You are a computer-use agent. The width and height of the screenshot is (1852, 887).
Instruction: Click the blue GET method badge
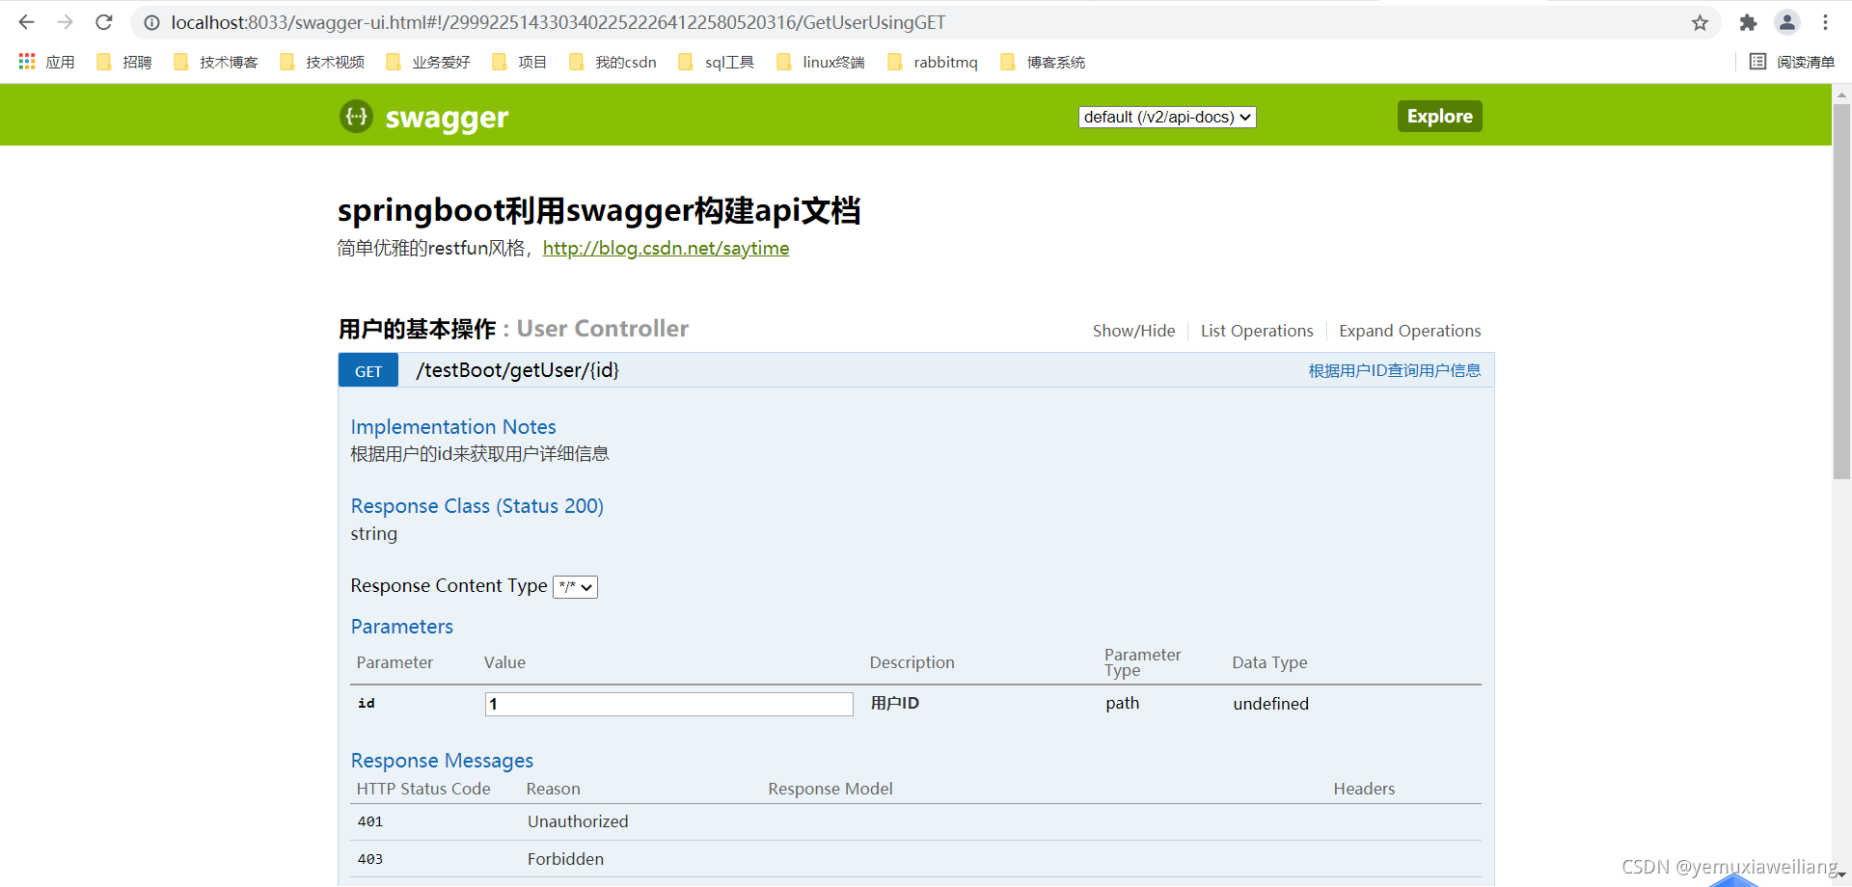click(368, 371)
